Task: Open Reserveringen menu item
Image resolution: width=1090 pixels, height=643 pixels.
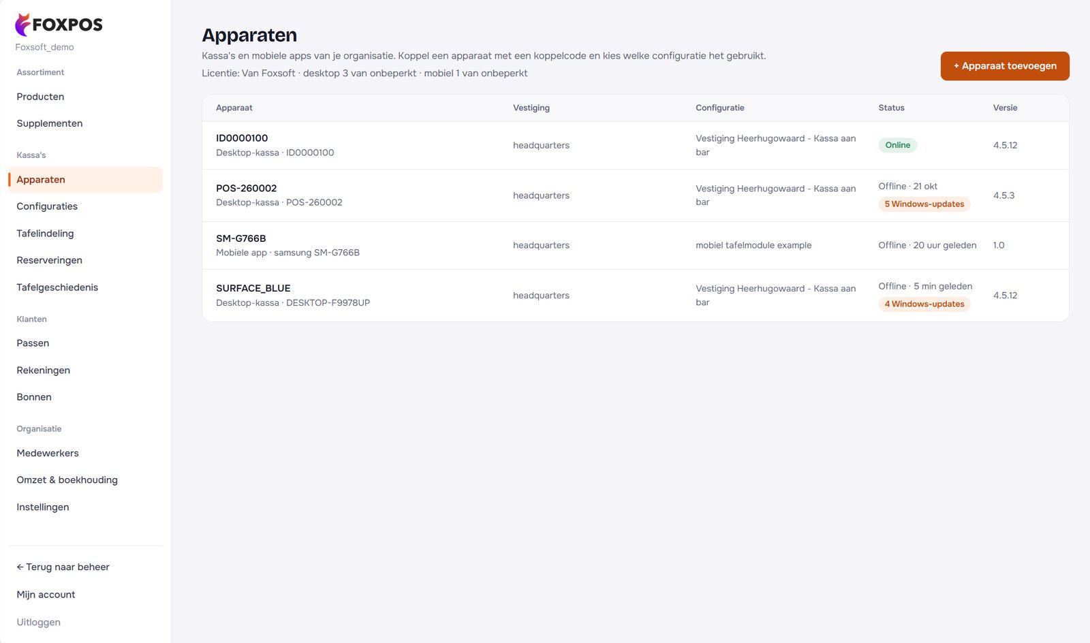Action: [x=49, y=260]
